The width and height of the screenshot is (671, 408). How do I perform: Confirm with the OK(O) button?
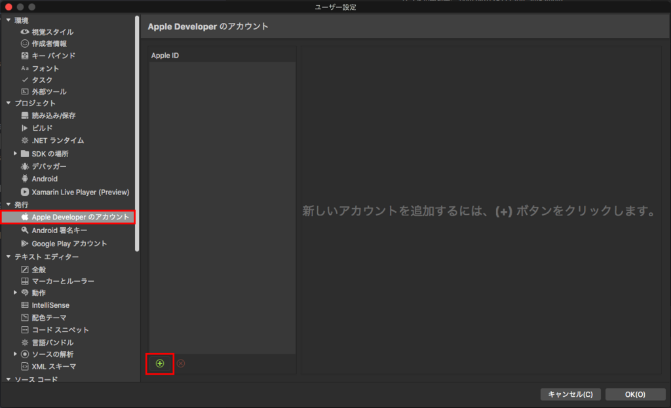click(635, 394)
